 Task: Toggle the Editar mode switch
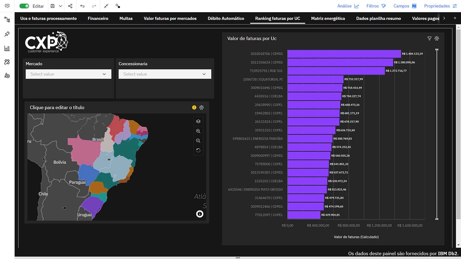24,6
